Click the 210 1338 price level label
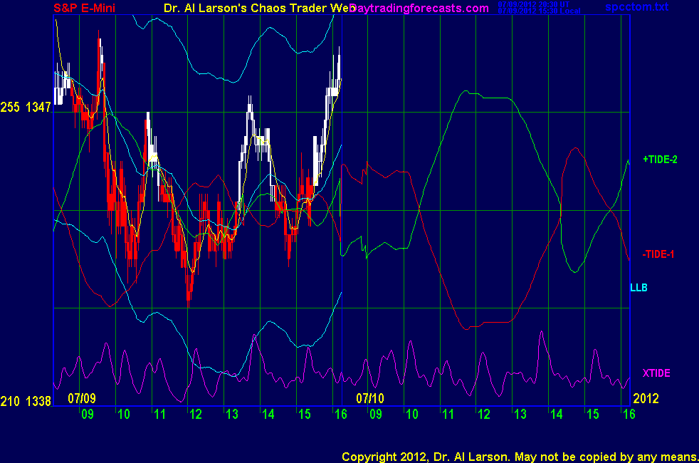 click(x=26, y=402)
